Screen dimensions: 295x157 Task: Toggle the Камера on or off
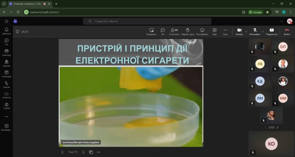tap(239, 31)
